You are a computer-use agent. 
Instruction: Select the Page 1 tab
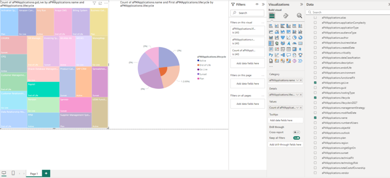pos(34,173)
